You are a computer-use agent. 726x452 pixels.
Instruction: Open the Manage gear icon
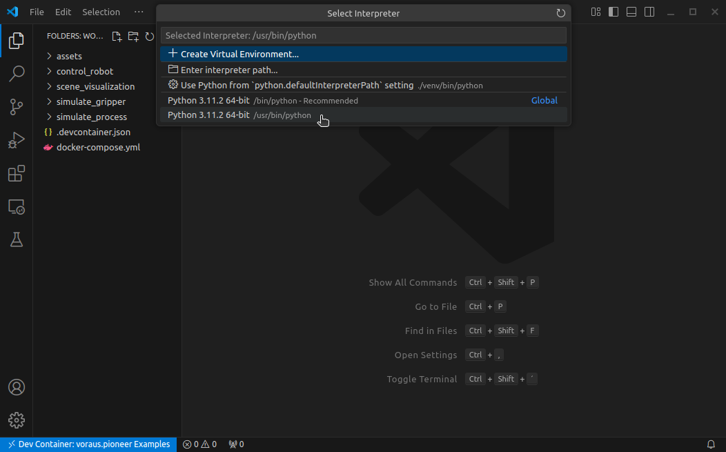tap(16, 420)
